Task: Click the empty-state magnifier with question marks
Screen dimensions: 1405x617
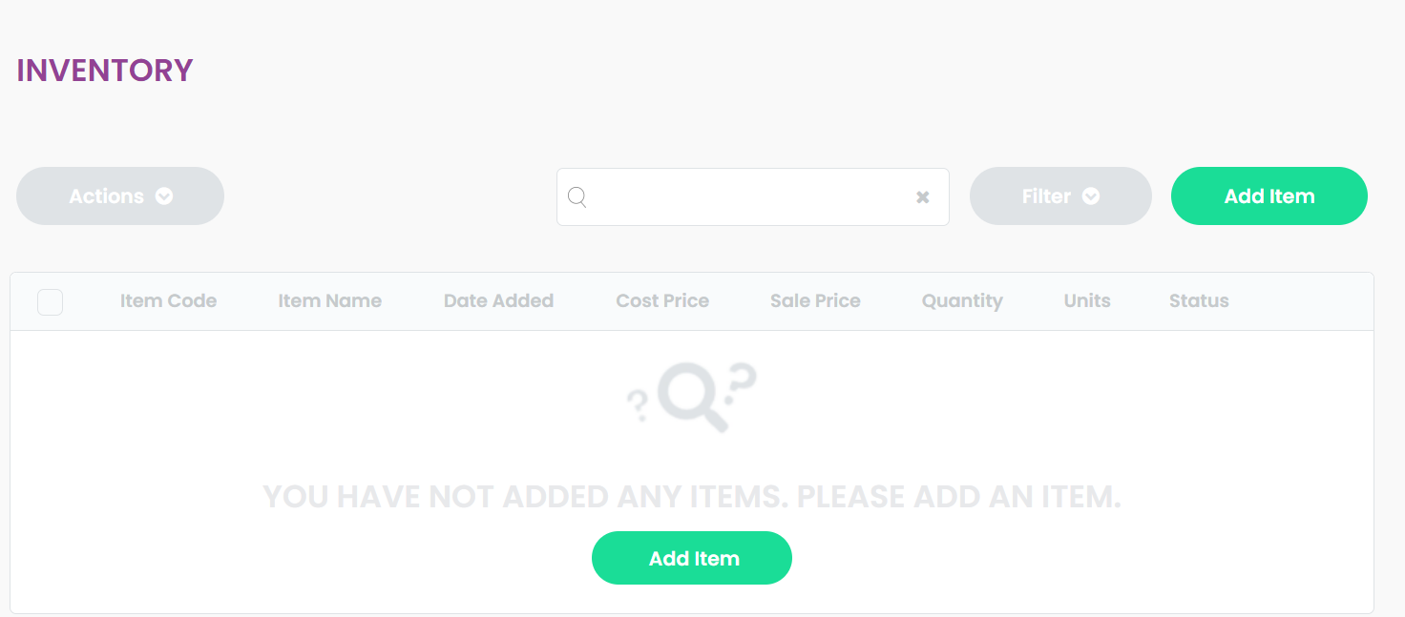Action: [x=692, y=397]
